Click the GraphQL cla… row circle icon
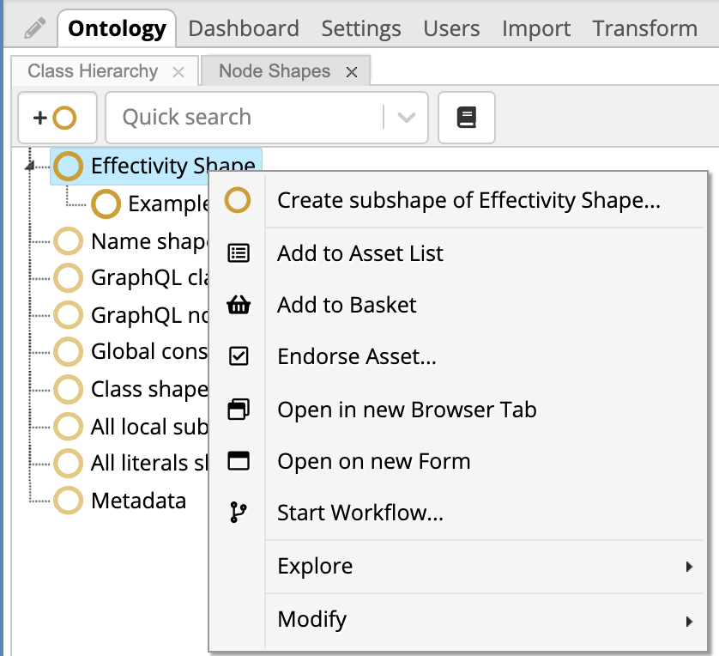 69,278
